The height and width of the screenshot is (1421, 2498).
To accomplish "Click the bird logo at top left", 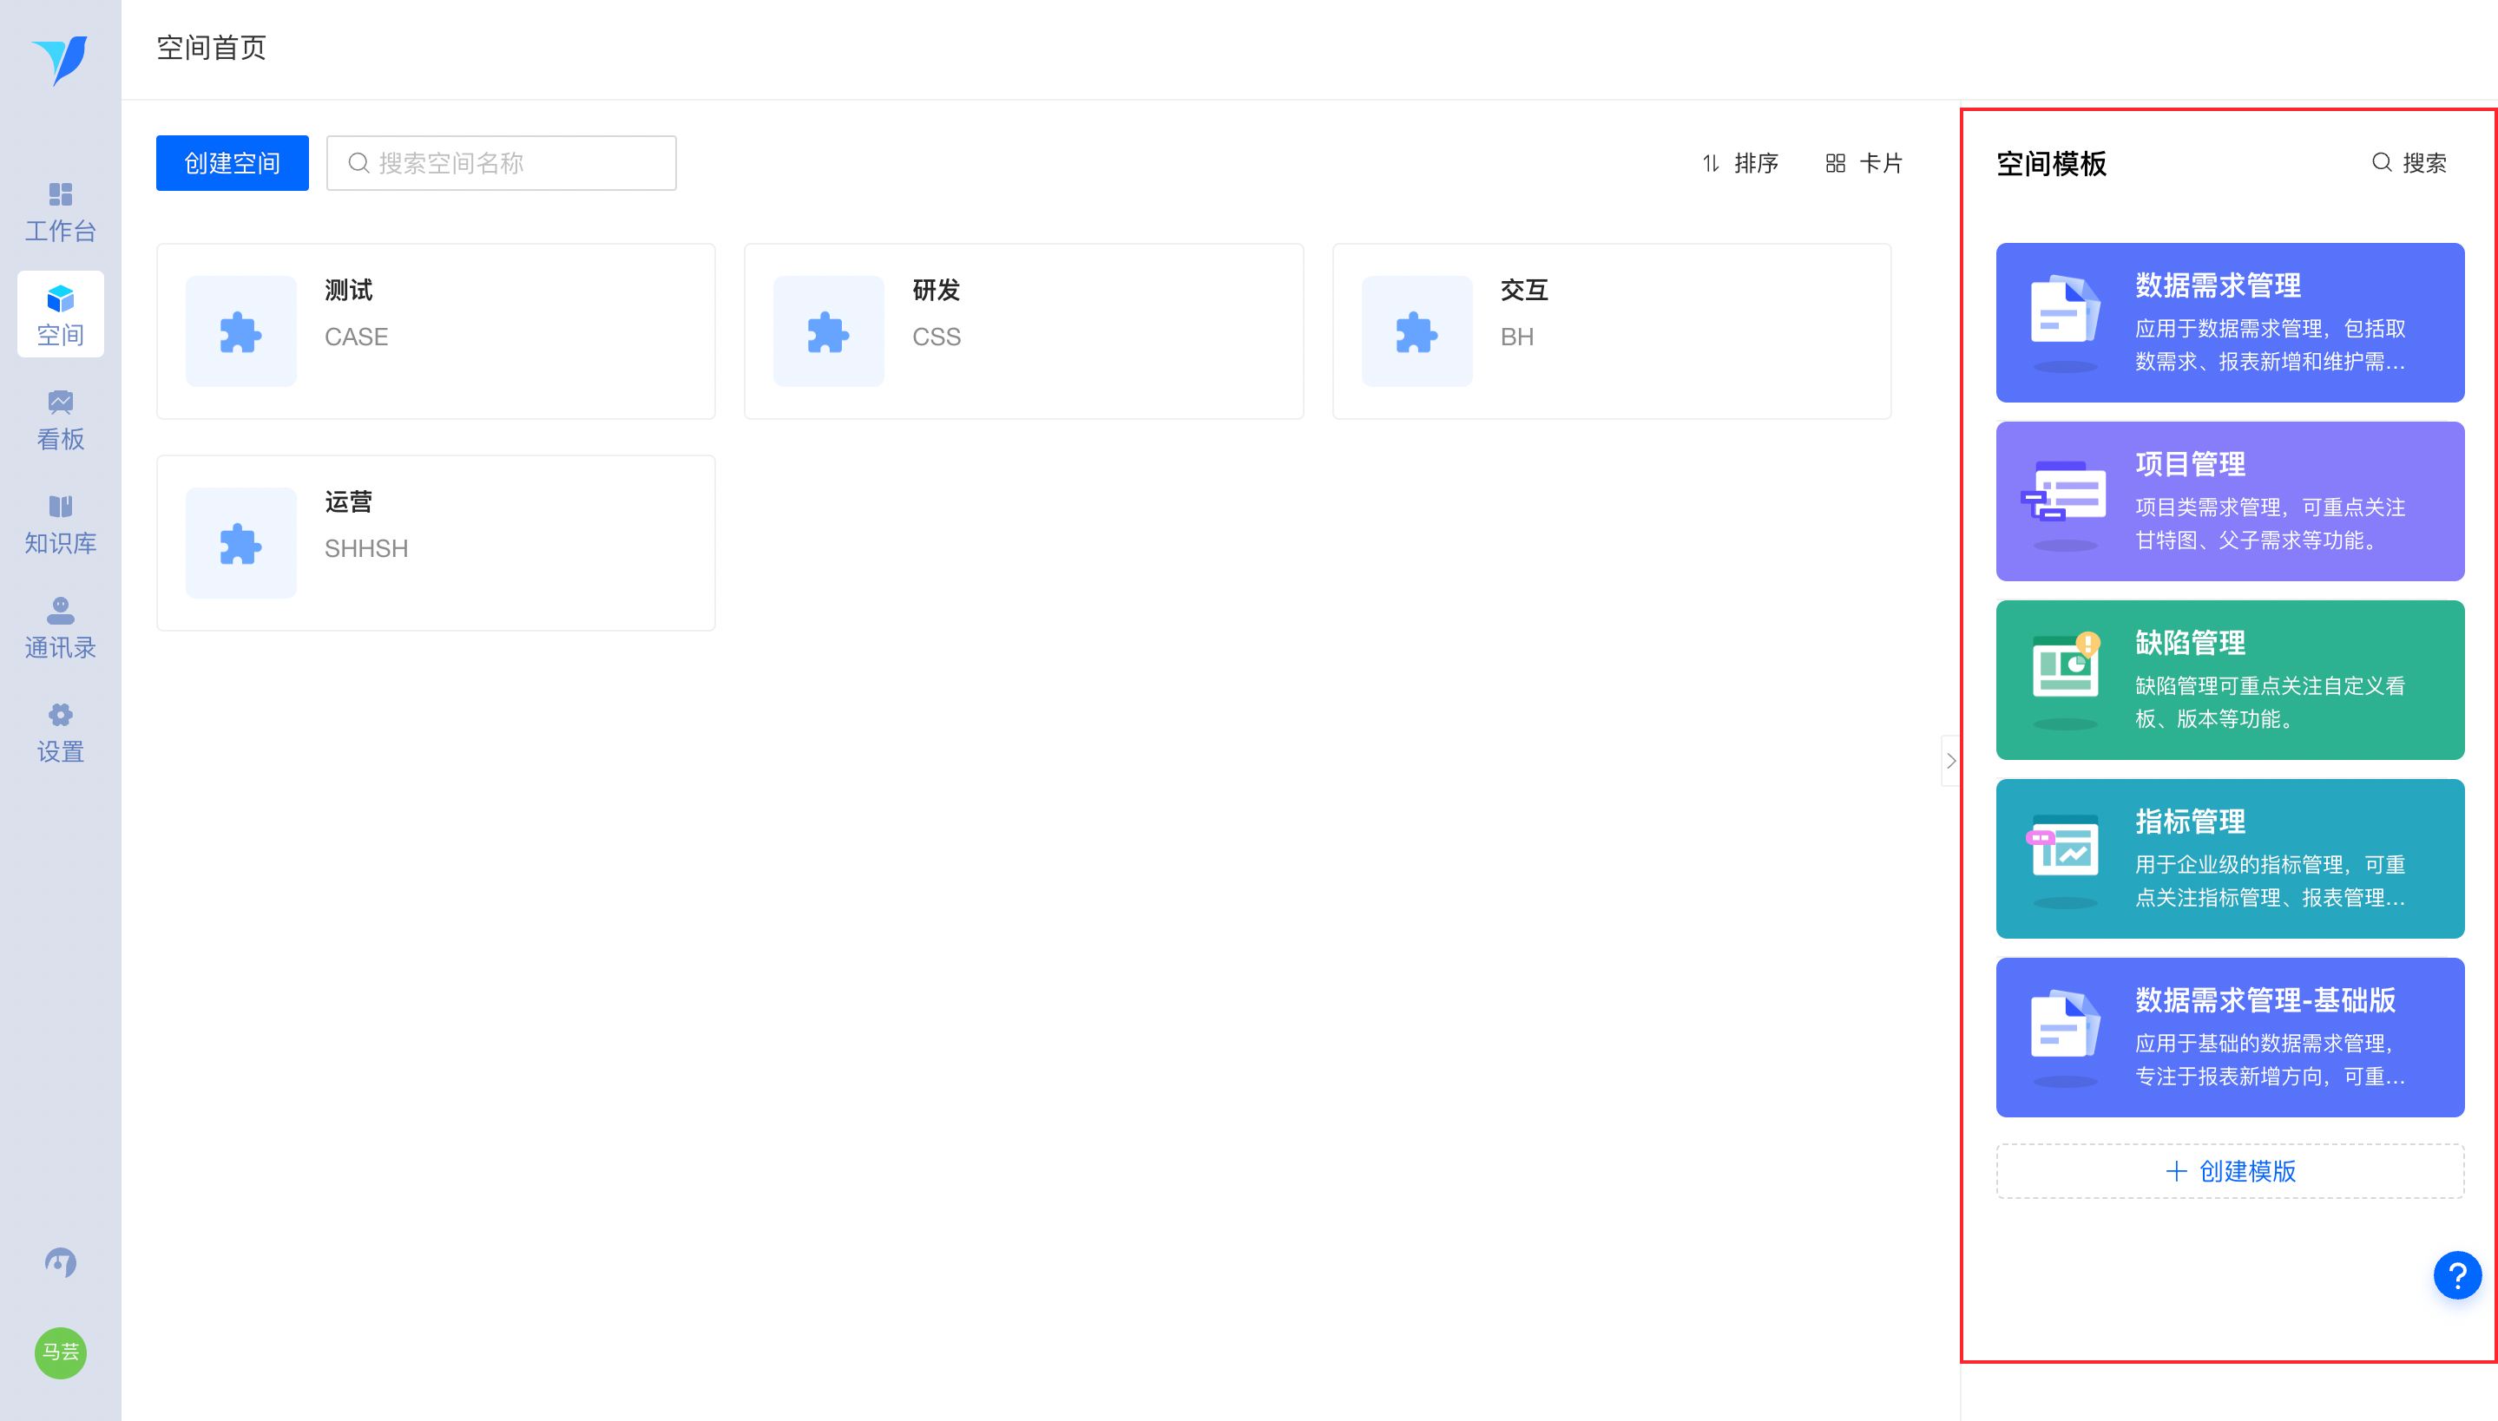I will pyautogui.click(x=61, y=60).
